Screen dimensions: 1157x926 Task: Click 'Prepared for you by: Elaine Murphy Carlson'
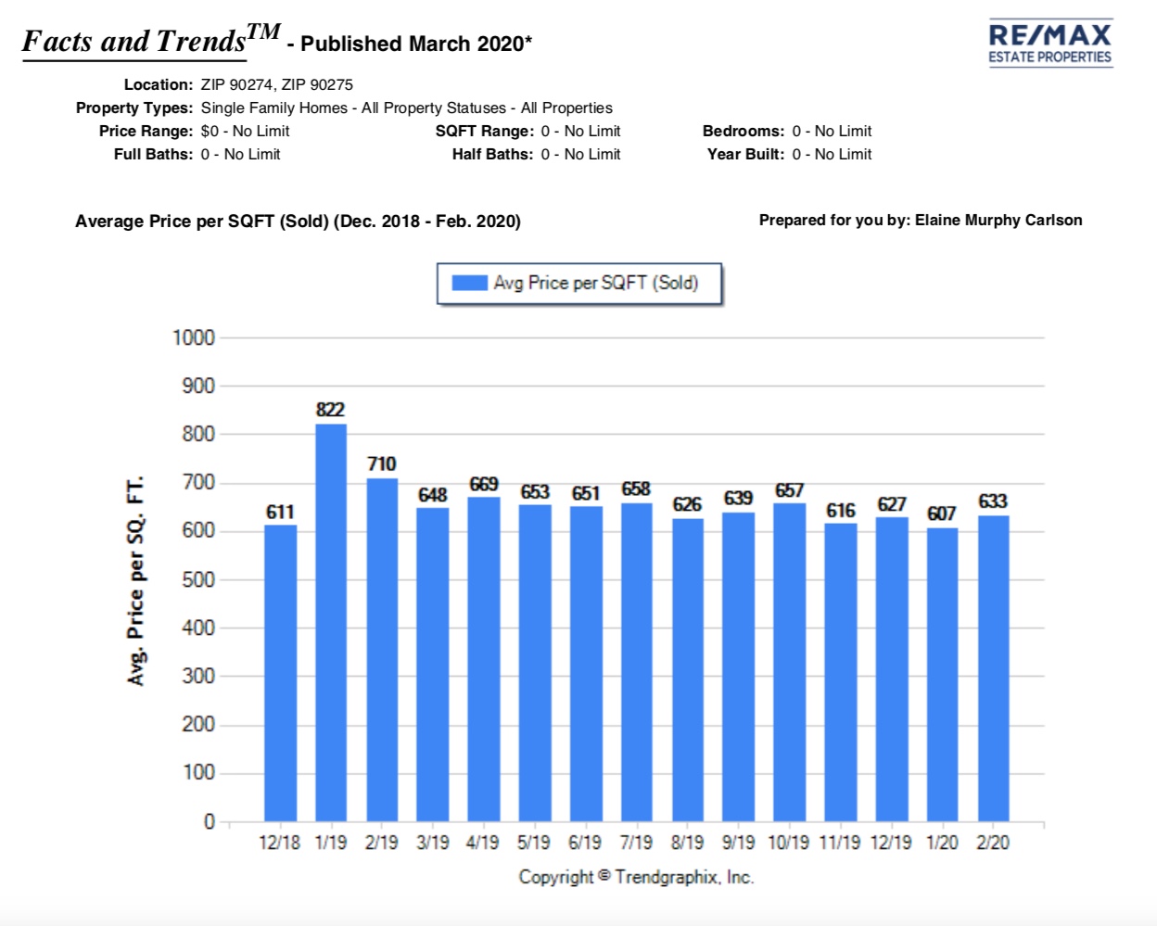(x=921, y=220)
